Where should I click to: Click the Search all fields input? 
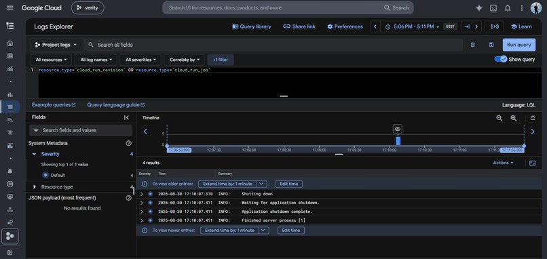click(274, 45)
